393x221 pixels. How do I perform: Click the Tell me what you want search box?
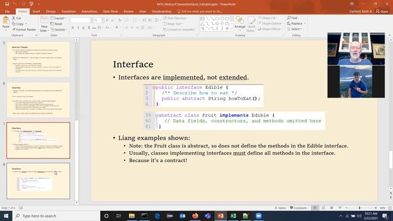pyautogui.click(x=200, y=12)
